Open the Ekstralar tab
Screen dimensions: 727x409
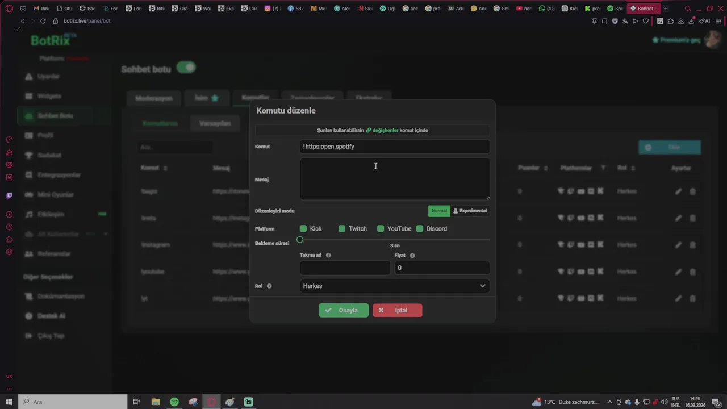pos(369,98)
